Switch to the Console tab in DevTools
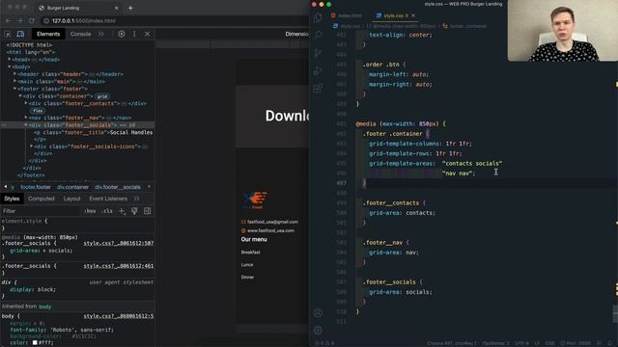 coord(80,35)
